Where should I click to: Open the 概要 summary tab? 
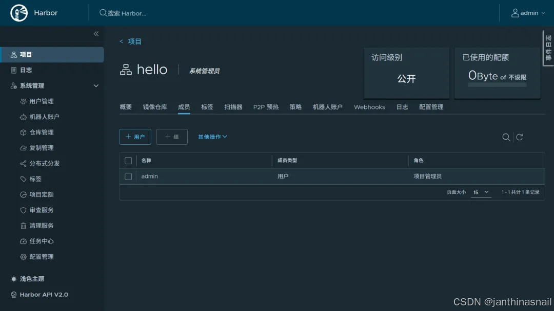(x=126, y=107)
